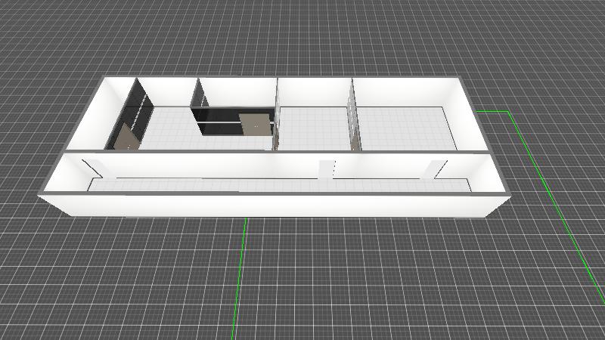
Task: Select the floor of the room between glass partitions
Action: coord(314,128)
